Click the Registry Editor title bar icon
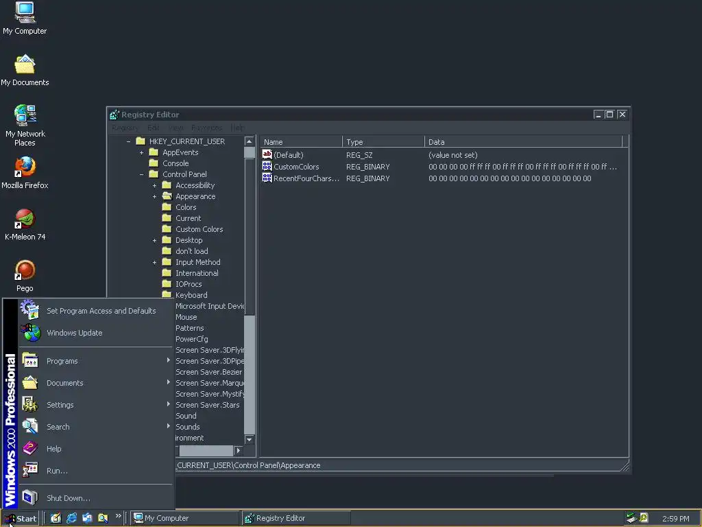The height and width of the screenshot is (527, 702). 114,115
